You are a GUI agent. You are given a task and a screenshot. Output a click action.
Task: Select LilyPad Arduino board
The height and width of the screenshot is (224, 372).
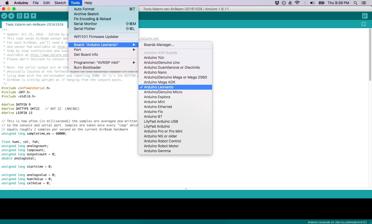click(x=175, y=126)
